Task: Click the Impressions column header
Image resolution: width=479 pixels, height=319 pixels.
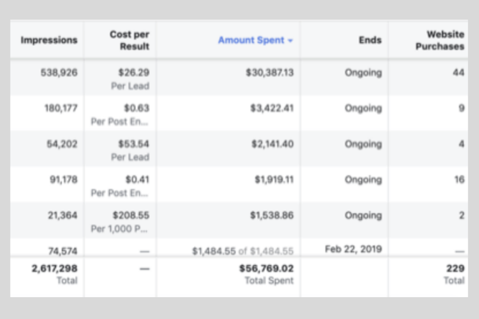Action: (x=49, y=40)
